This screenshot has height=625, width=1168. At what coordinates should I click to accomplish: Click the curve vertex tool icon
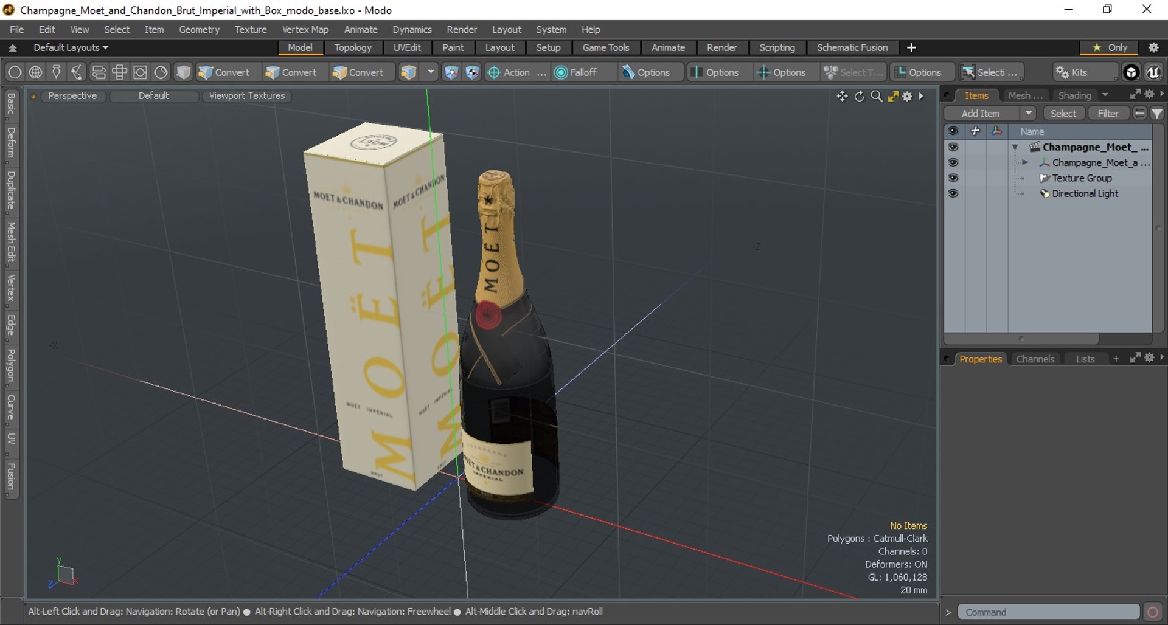pos(77,72)
